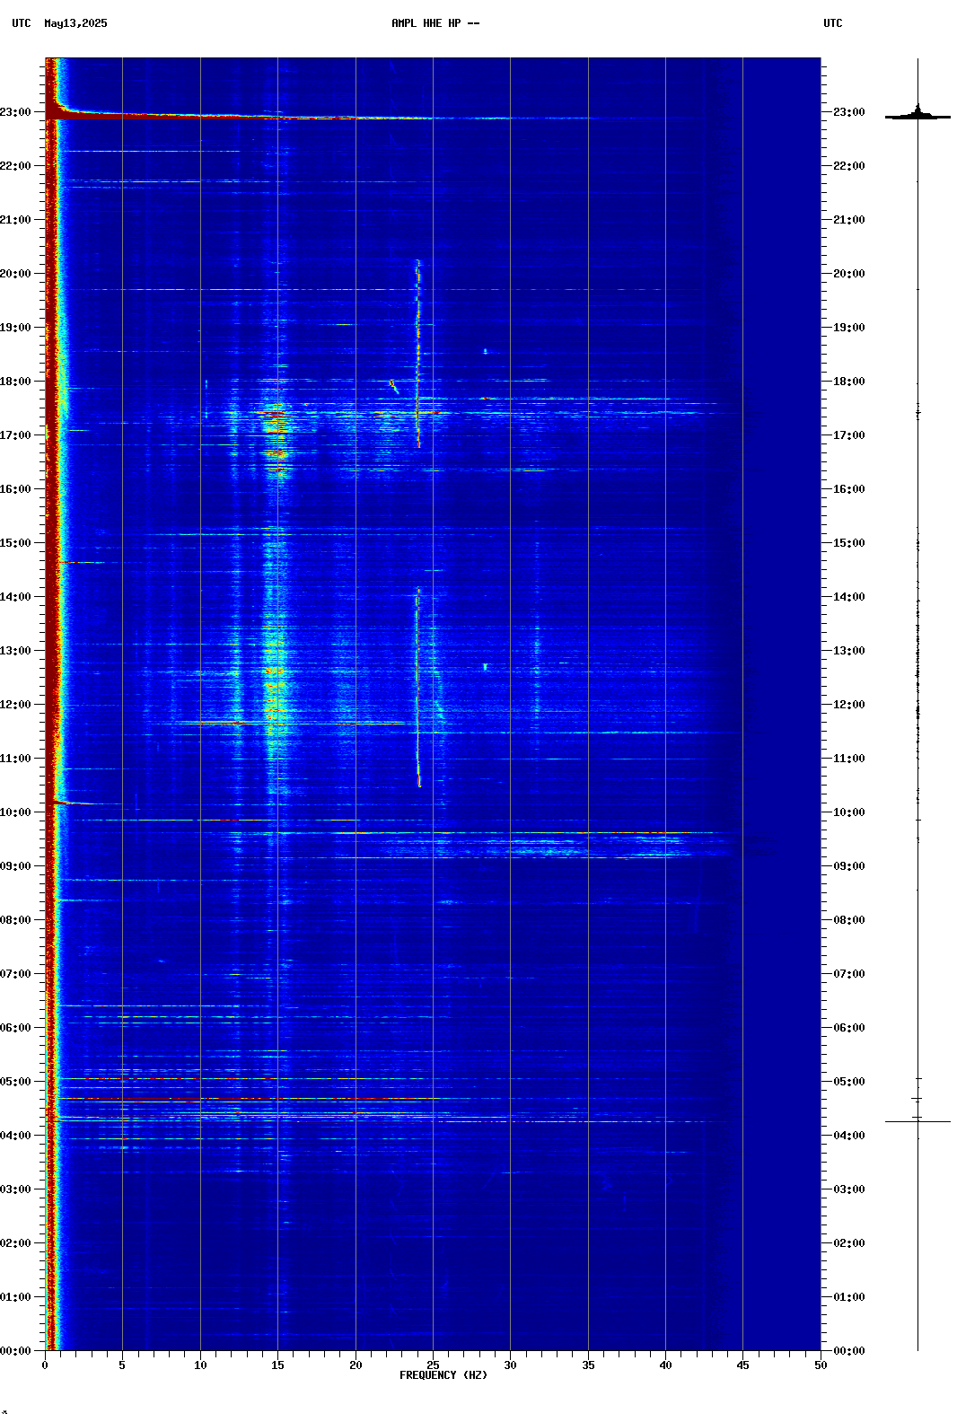The image size is (957, 1422).
Task: Click the 30 Hz tick label
Action: pos(510,1365)
